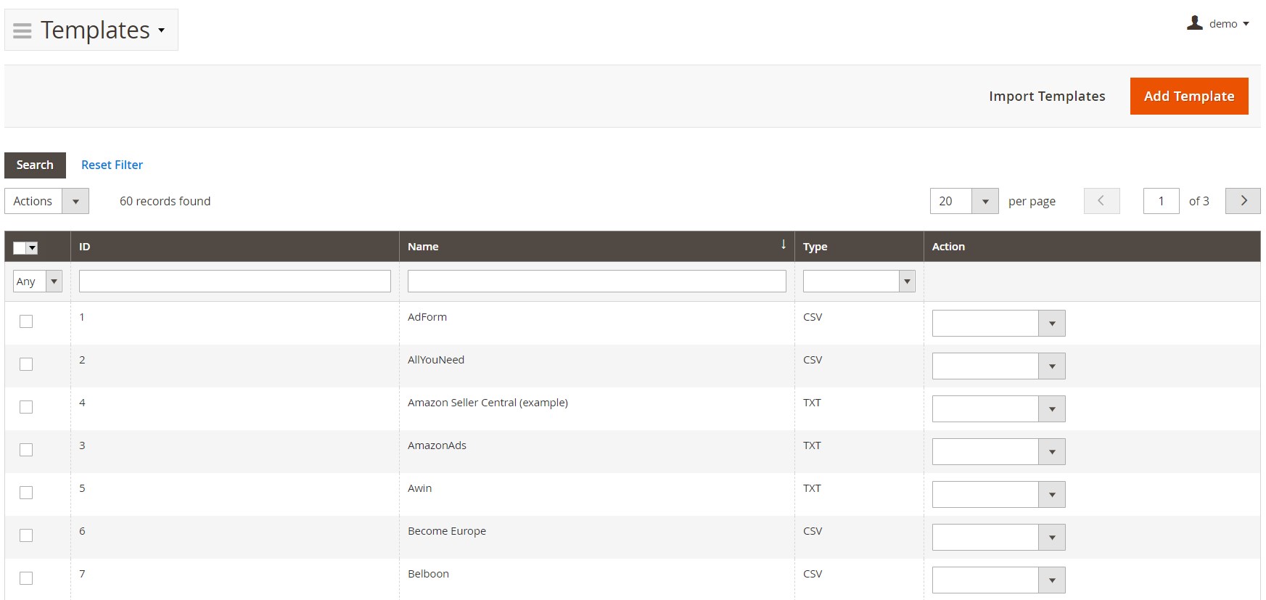Click the Actions dropdown arrow button
Viewport: 1266px width, 600px height.
75,201
